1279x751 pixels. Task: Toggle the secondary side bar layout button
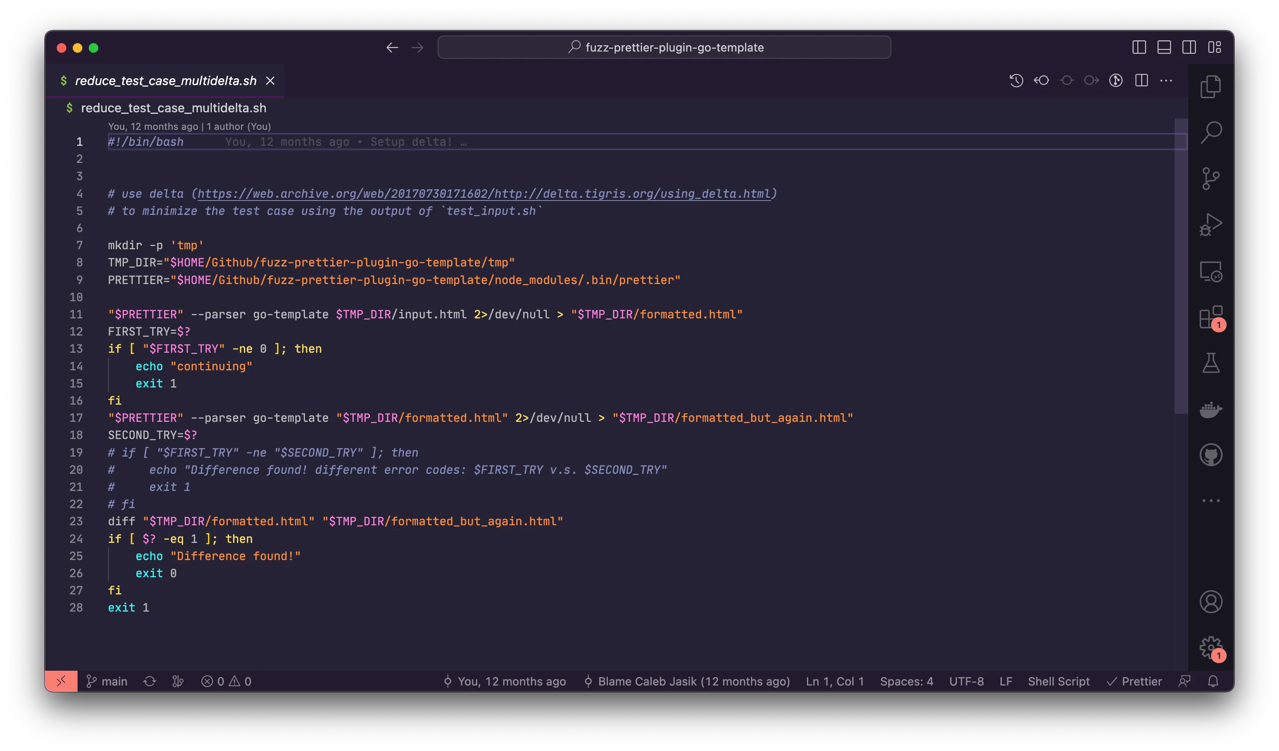(1189, 47)
